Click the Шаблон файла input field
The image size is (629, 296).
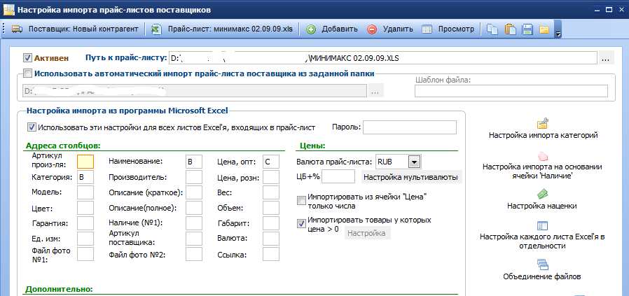coord(511,91)
